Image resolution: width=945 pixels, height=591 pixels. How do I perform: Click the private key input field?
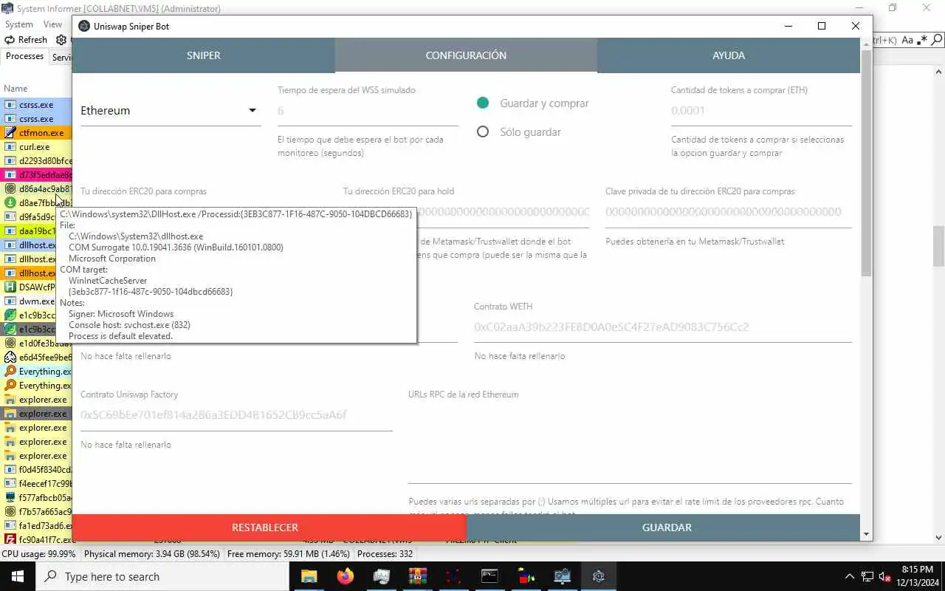[729, 212]
